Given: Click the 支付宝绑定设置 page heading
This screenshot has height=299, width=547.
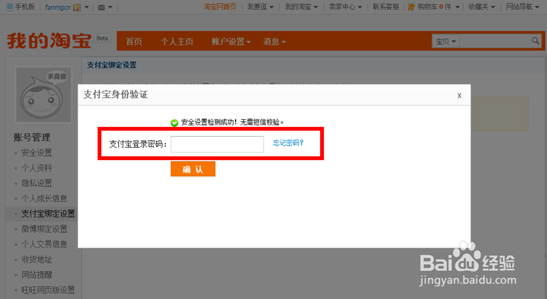Looking at the screenshot, I should pyautogui.click(x=112, y=65).
